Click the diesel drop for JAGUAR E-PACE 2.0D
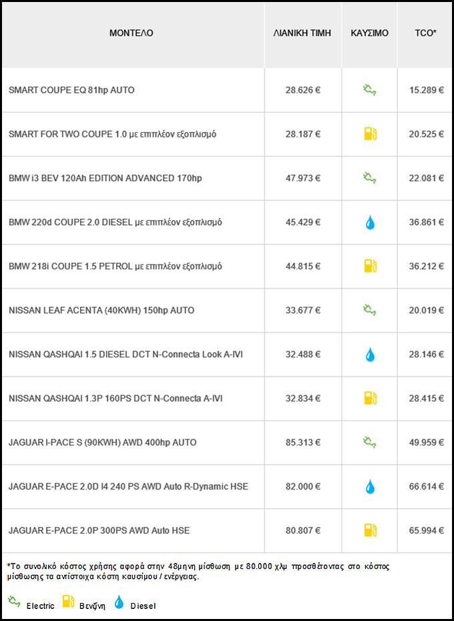The height and width of the screenshot is (621, 454). [370, 487]
